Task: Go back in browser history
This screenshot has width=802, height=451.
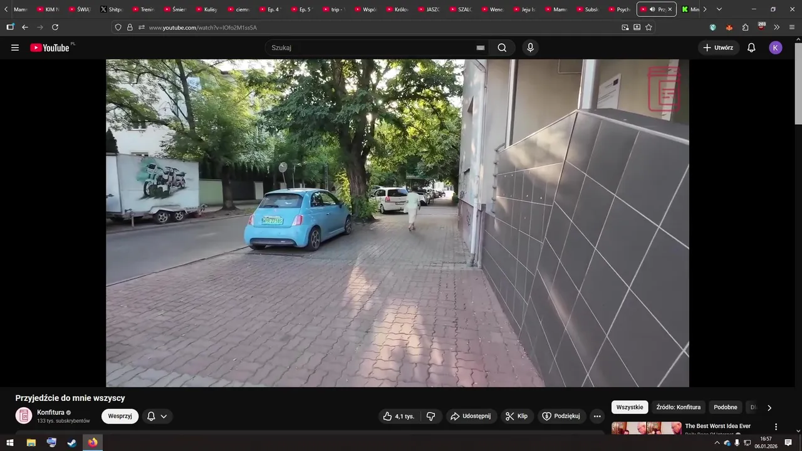Action: 25,27
